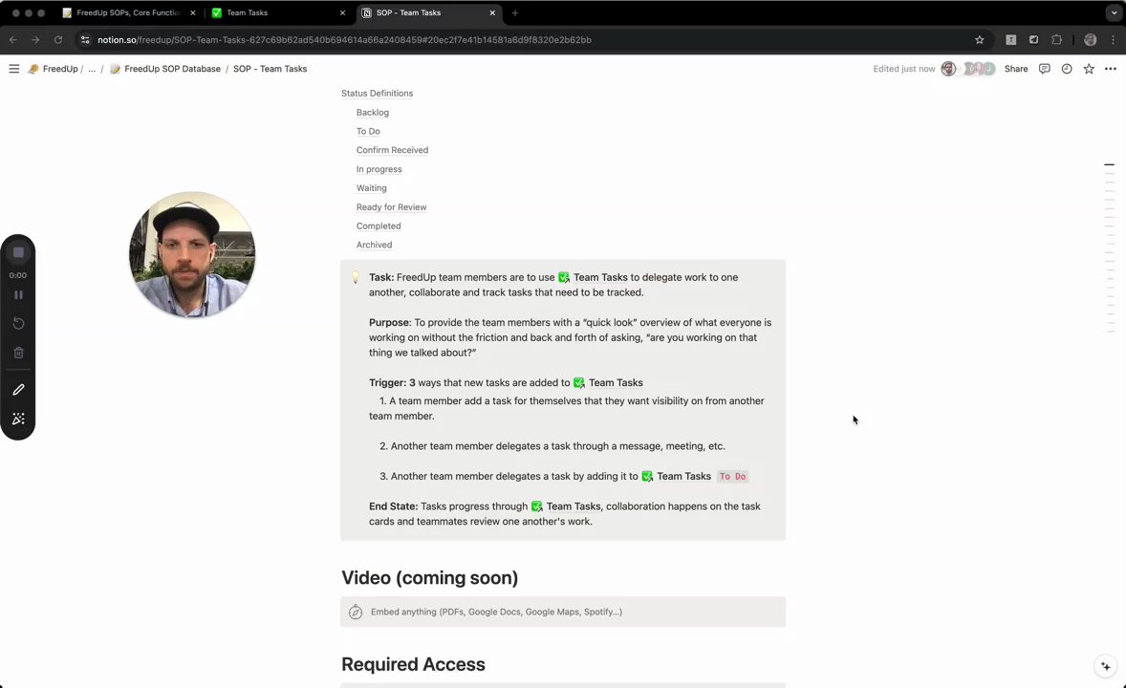The height and width of the screenshot is (688, 1126).
Task: Click the presenter webcam bubble
Action: coord(192,254)
